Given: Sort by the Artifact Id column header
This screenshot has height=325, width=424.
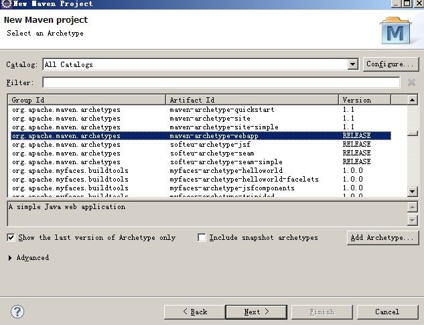Looking at the screenshot, I should coord(253,100).
